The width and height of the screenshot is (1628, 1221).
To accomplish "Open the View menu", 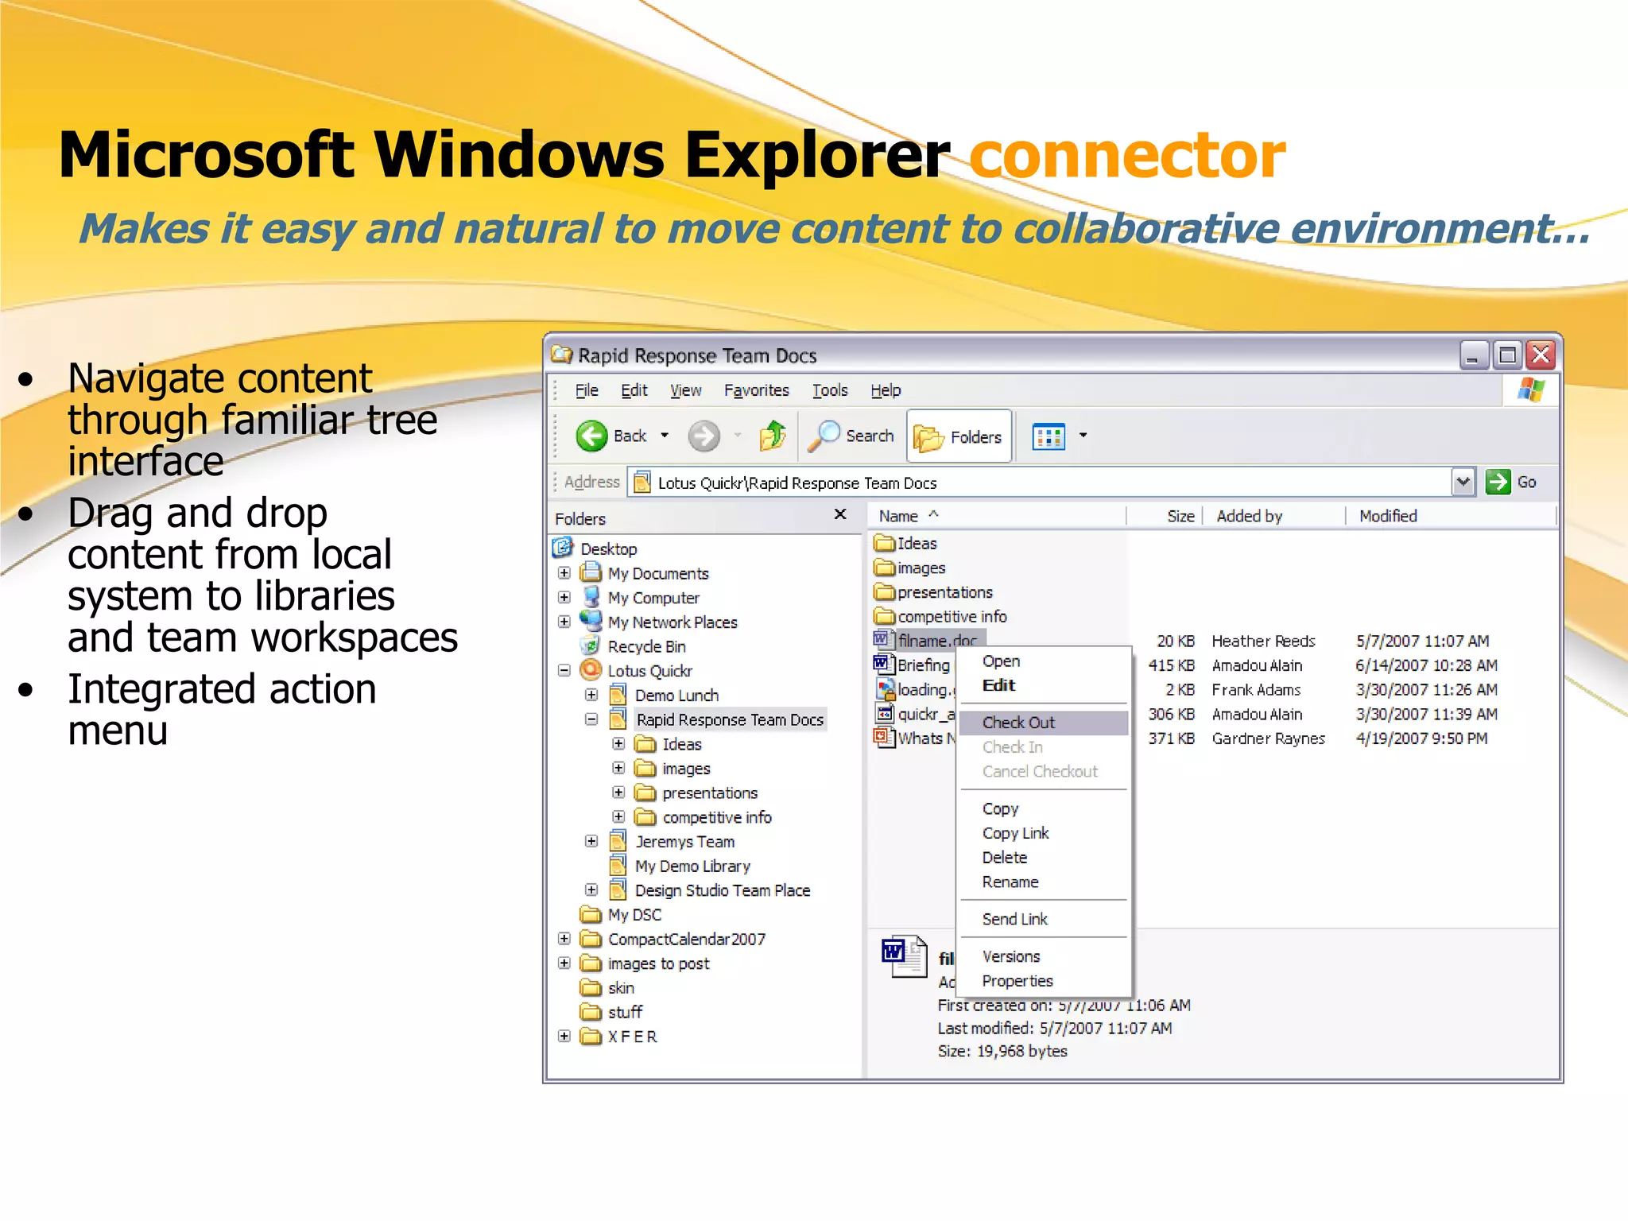I will tap(685, 390).
